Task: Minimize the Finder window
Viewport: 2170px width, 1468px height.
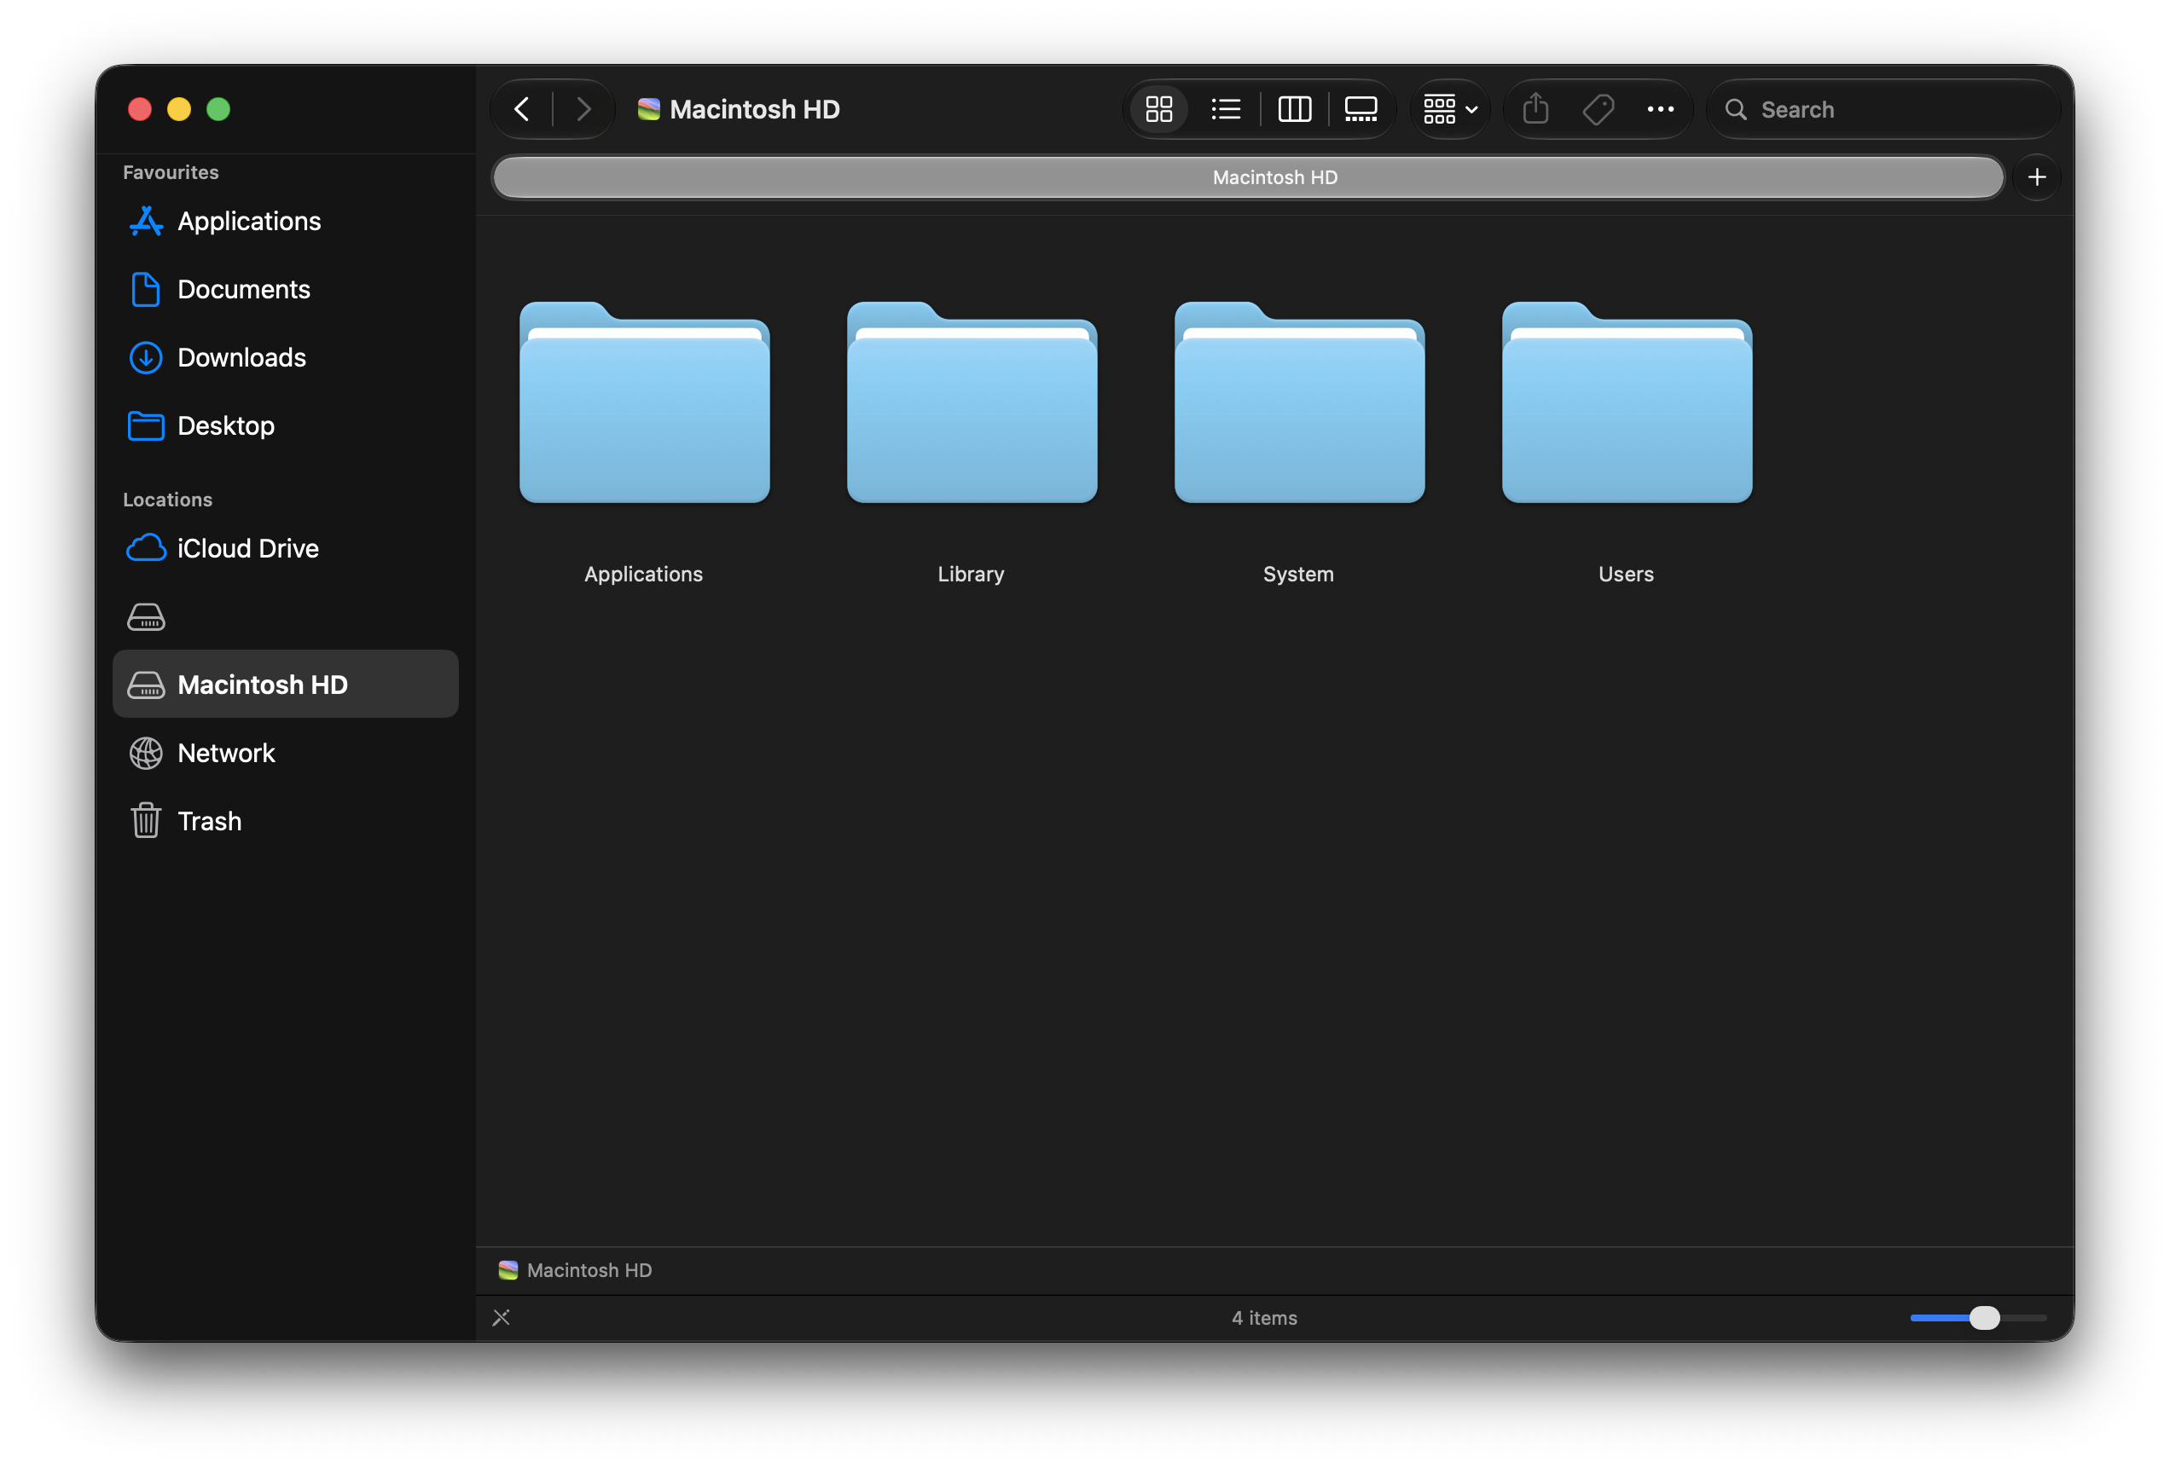Action: click(x=179, y=109)
